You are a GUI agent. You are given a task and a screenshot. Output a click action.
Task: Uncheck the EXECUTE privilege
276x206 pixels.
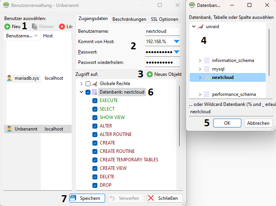[95, 100]
